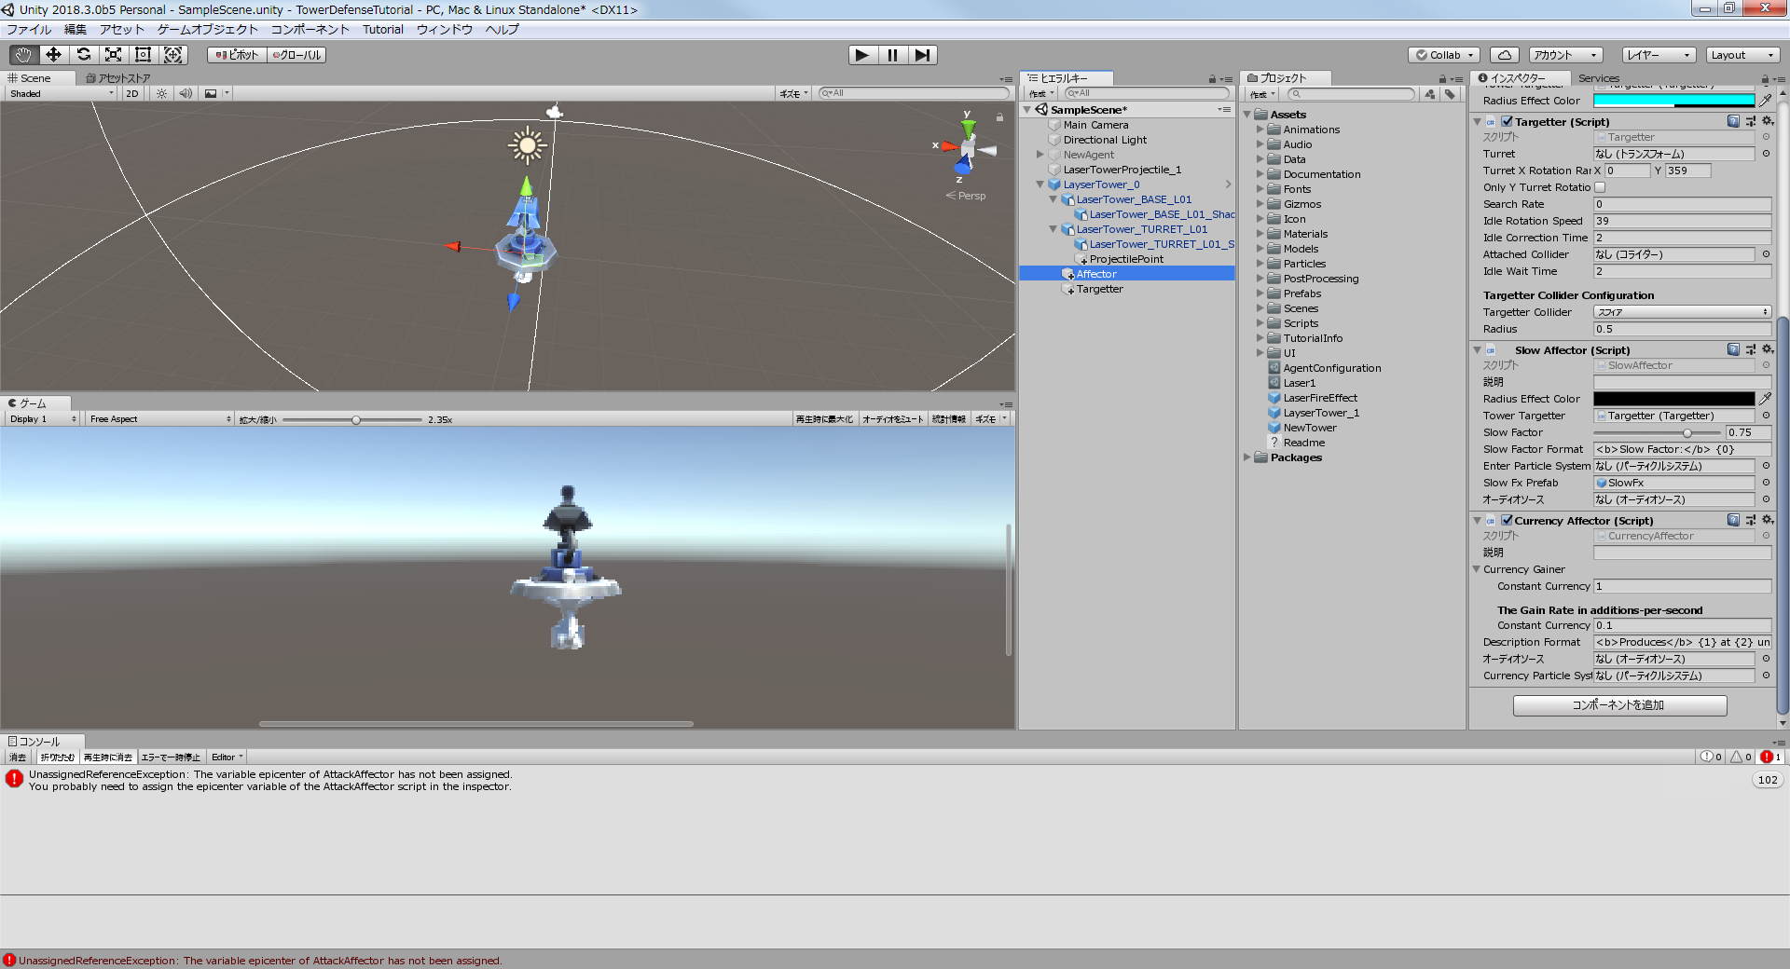Open the Collab dropdown
The image size is (1790, 969).
point(1444,55)
